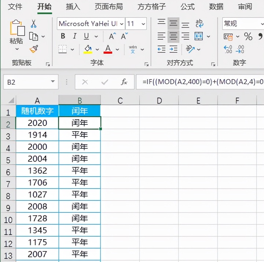Toggle Italic formatting
This screenshot has height=262, width=264.
(x=75, y=36)
